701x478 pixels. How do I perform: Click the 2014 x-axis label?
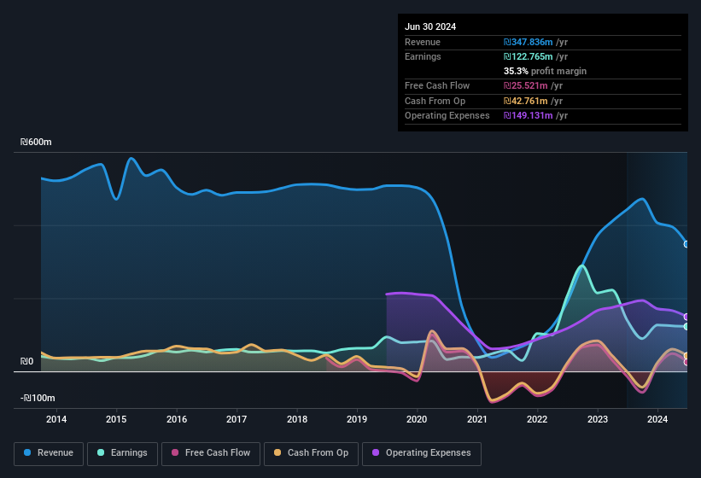[56, 419]
